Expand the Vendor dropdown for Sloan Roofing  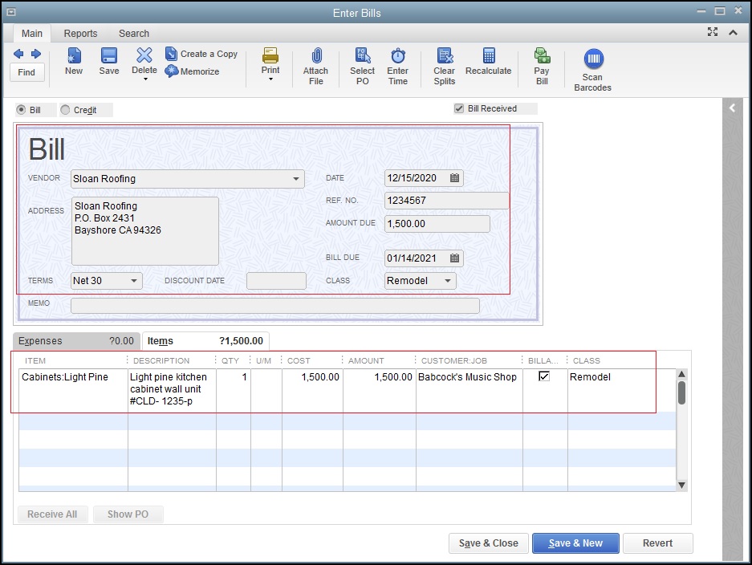tap(296, 179)
